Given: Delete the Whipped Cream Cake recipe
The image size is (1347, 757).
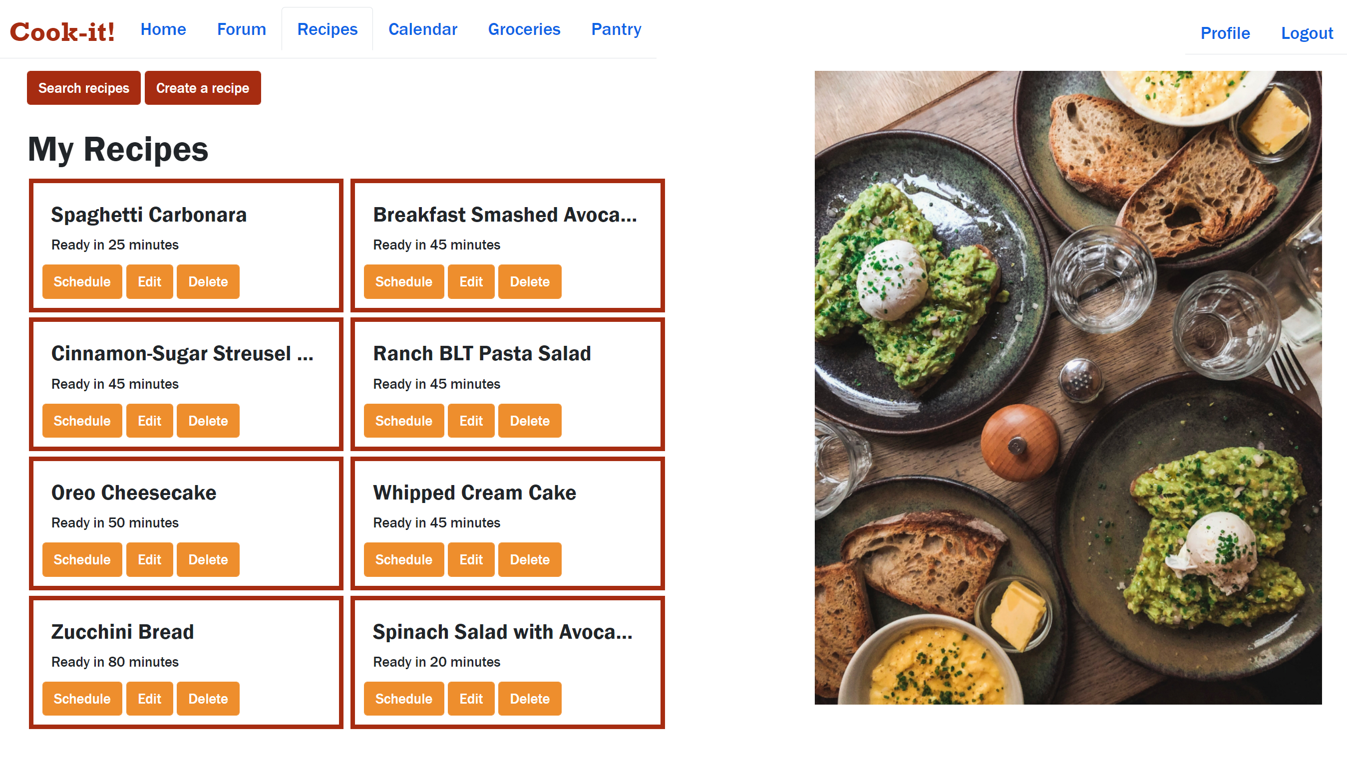Looking at the screenshot, I should pyautogui.click(x=530, y=559).
